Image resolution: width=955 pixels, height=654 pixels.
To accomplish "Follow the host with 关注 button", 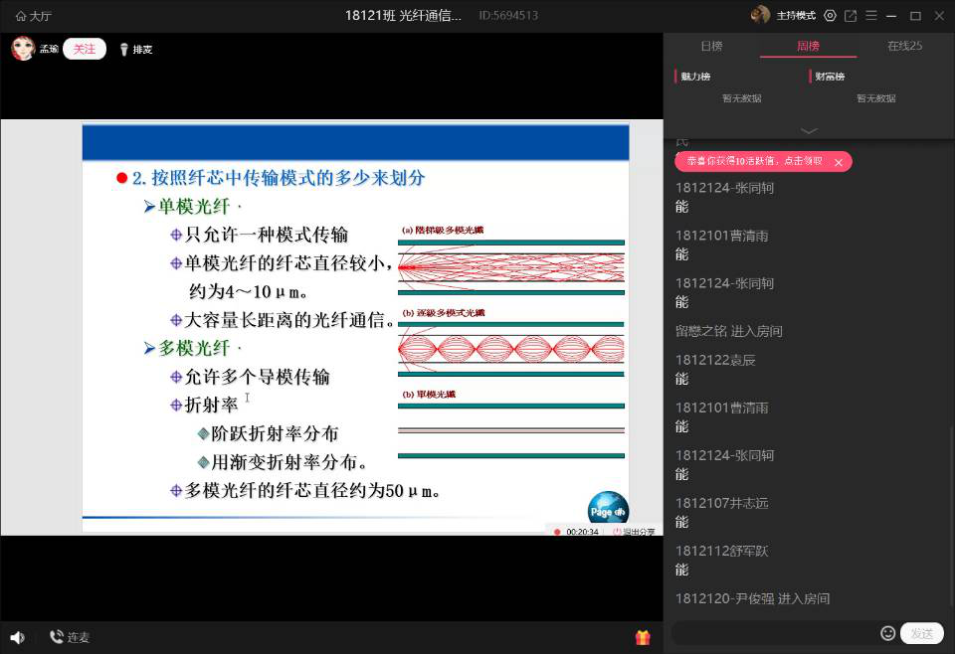I will (x=85, y=49).
